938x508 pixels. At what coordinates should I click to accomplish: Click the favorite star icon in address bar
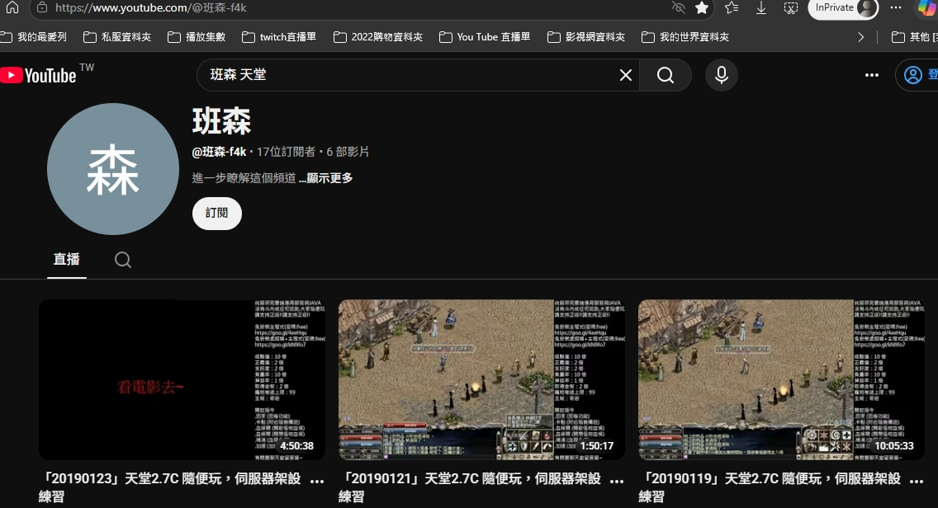702,7
